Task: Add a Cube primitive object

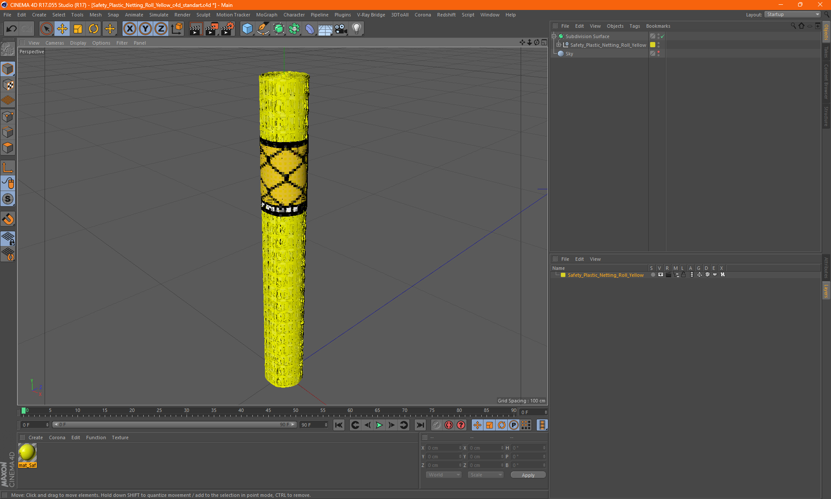Action: [247, 29]
